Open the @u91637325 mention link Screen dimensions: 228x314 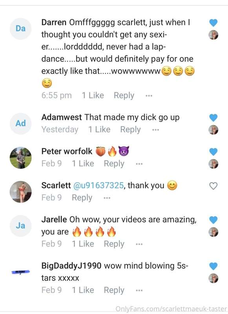[98, 185]
